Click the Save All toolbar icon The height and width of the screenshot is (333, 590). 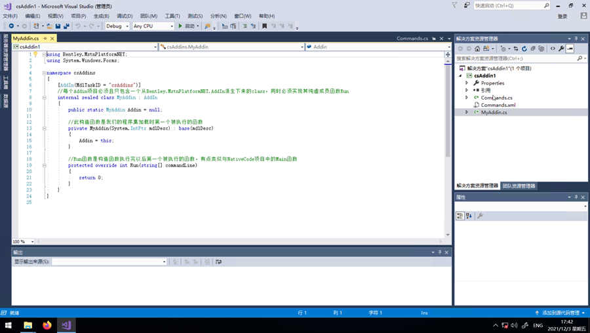tap(66, 26)
